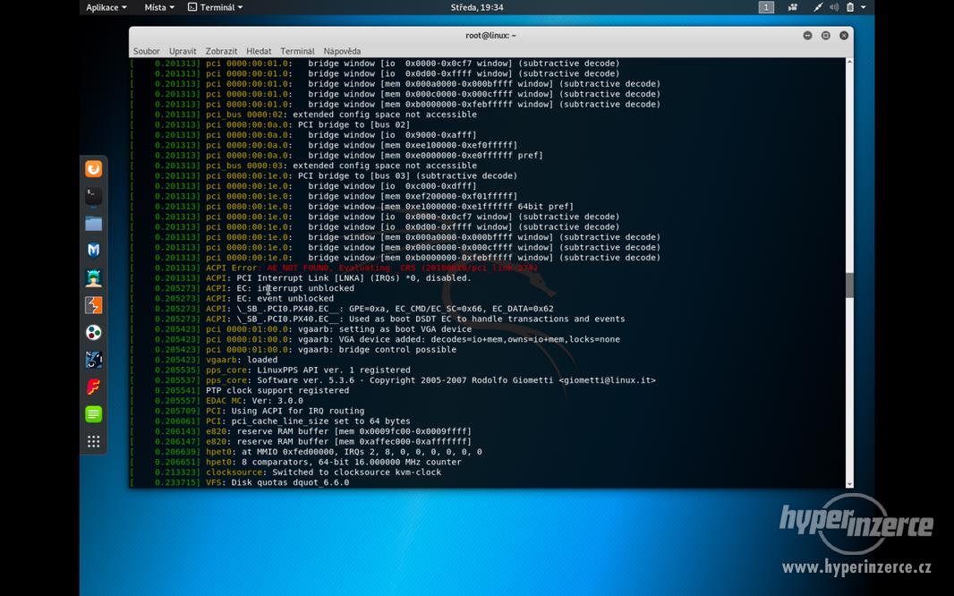Open Faraday IDE from the dock
The width and height of the screenshot is (954, 596).
point(93,387)
